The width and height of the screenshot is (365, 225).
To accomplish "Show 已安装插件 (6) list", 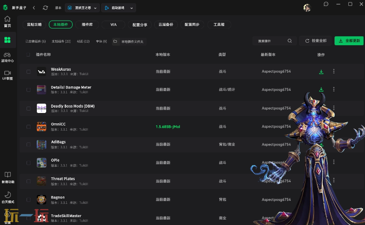I will (x=35, y=41).
